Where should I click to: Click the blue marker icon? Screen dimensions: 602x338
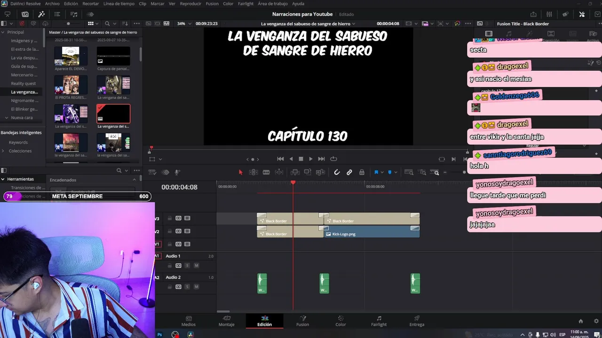[x=389, y=172]
